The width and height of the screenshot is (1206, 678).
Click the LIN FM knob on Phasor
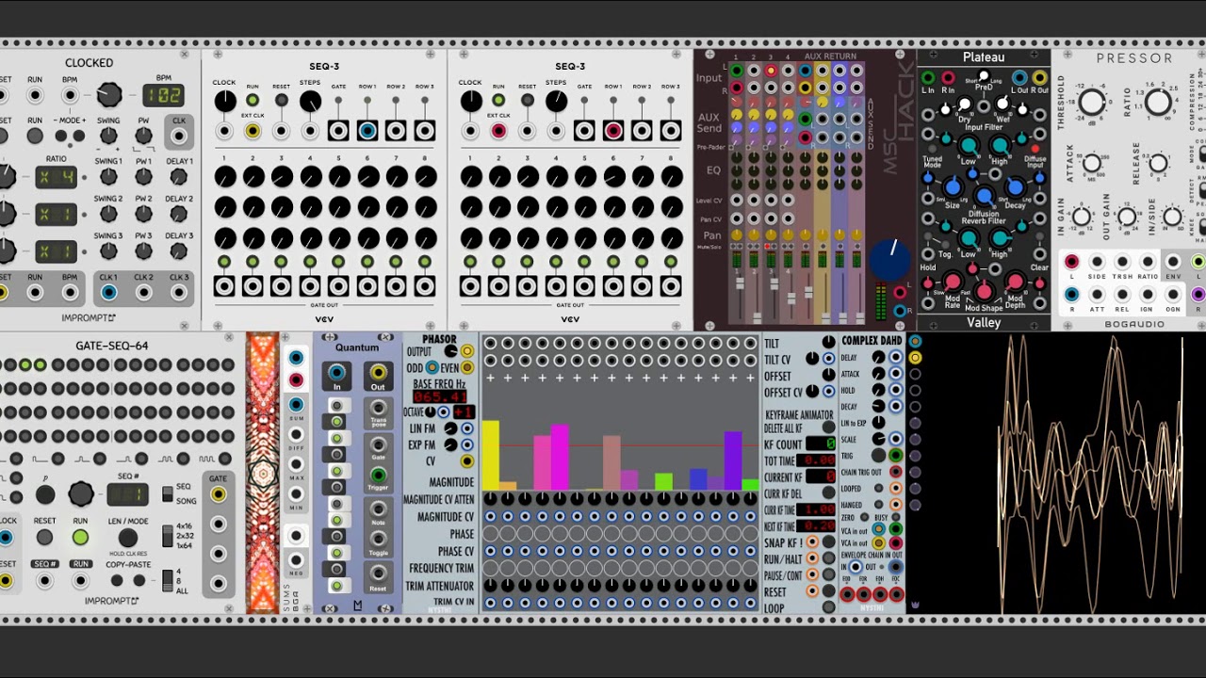pyautogui.click(x=450, y=428)
